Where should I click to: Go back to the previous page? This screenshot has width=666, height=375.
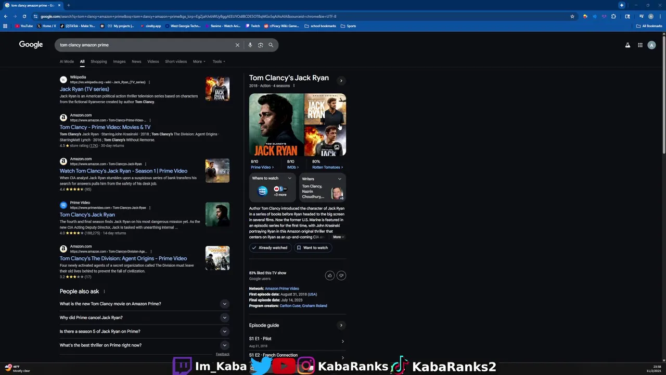click(x=6, y=16)
